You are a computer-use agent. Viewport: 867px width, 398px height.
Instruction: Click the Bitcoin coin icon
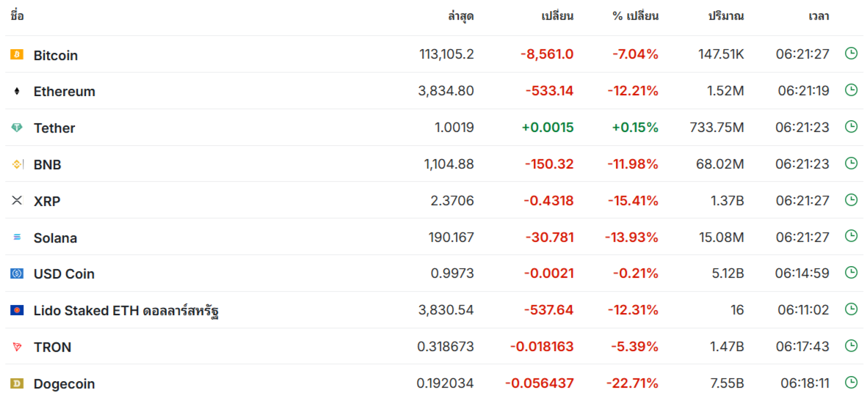point(17,54)
